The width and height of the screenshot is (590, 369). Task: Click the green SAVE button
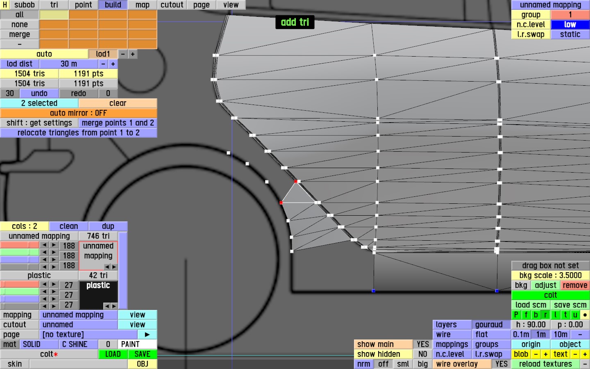point(143,354)
